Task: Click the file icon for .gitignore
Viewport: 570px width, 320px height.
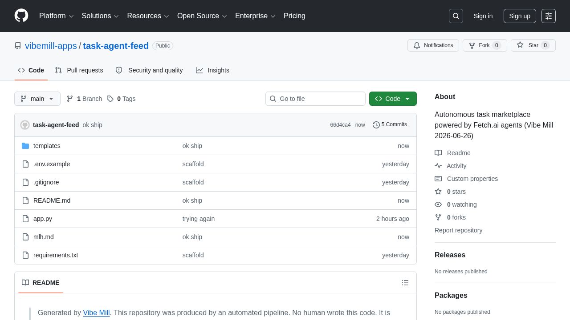Action: (x=25, y=182)
